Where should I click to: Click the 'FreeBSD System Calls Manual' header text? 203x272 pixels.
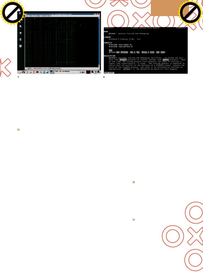(x=145, y=28)
